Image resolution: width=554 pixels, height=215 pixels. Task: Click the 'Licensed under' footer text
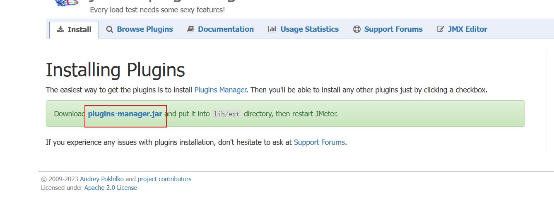(x=62, y=188)
